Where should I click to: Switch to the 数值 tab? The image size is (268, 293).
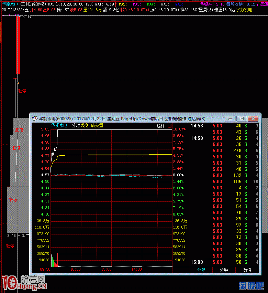coord(247,270)
